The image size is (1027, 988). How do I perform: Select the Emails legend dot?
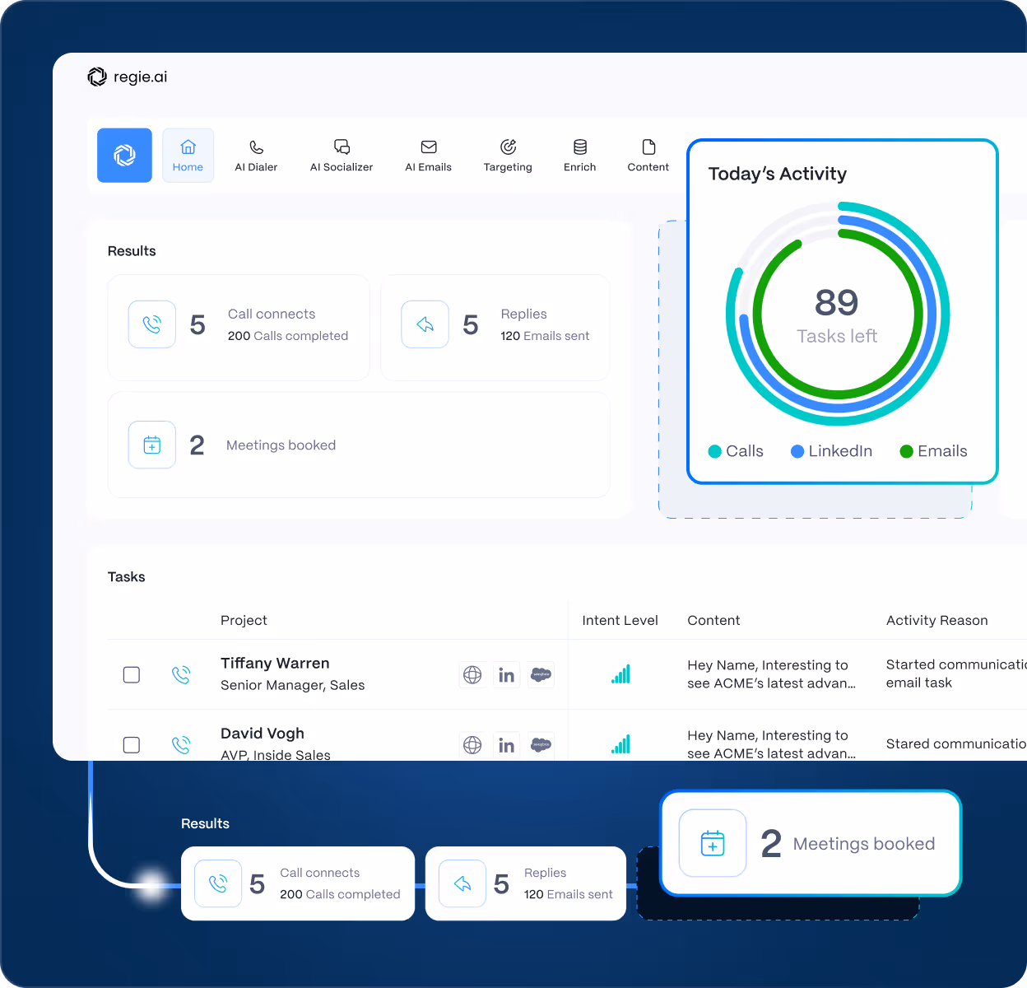tap(907, 451)
